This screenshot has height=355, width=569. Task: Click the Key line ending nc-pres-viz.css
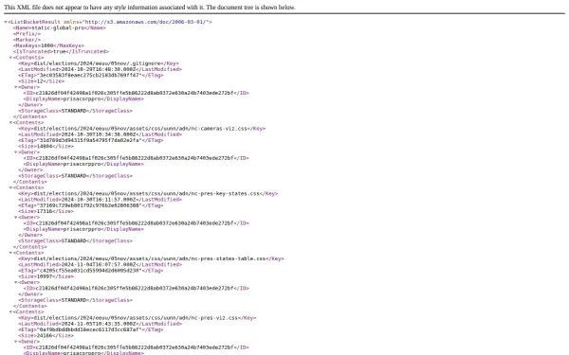pos(138,318)
